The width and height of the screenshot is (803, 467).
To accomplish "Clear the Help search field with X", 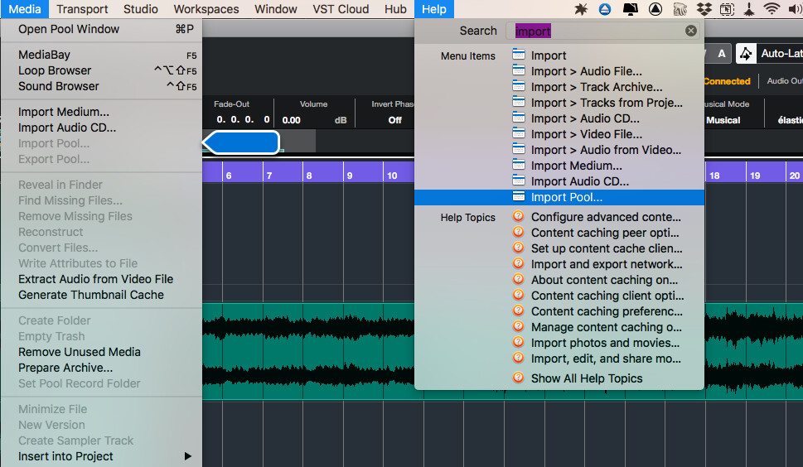I will click(x=691, y=31).
